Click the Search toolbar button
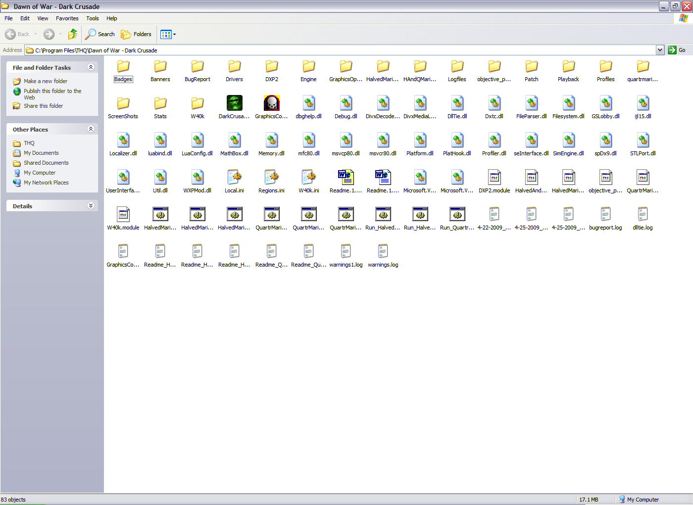This screenshot has height=505, width=693. pos(100,34)
